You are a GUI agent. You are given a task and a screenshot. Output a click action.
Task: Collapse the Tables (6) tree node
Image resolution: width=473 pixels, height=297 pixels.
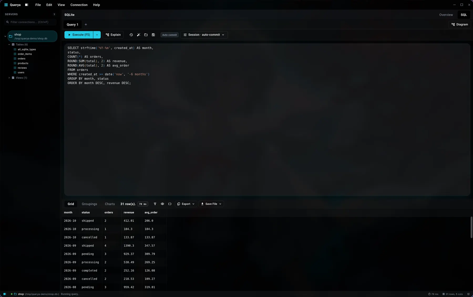pos(9,45)
